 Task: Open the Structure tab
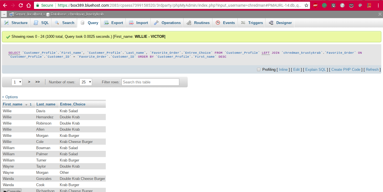click(16, 23)
